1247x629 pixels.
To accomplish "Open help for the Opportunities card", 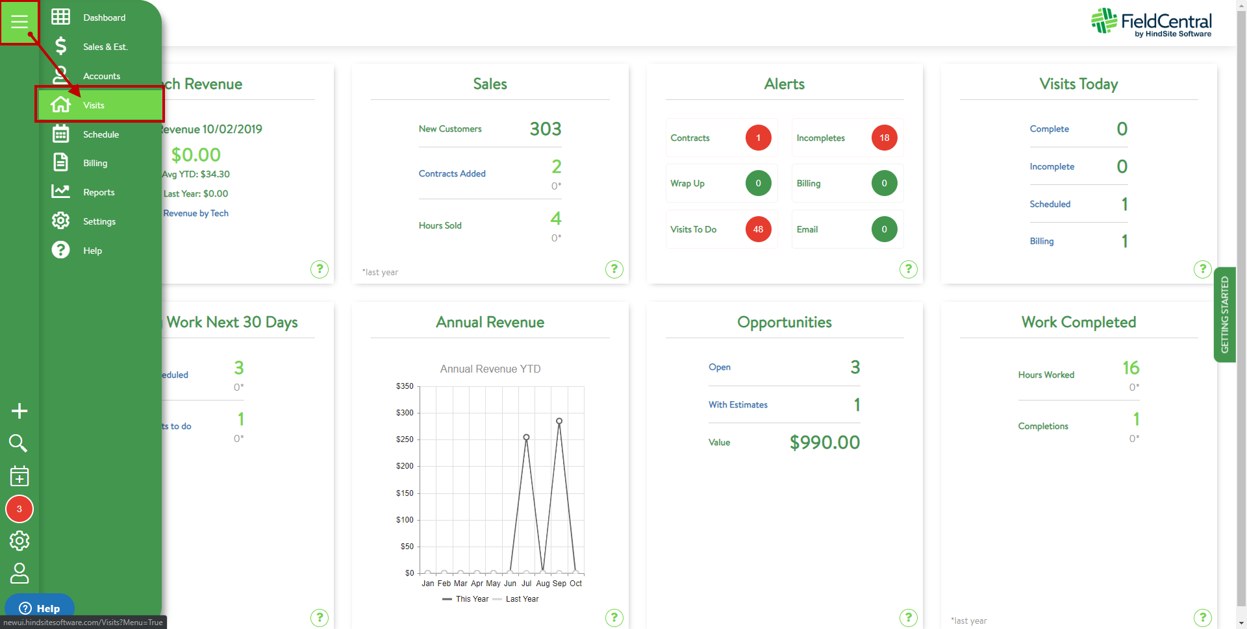I will (908, 617).
